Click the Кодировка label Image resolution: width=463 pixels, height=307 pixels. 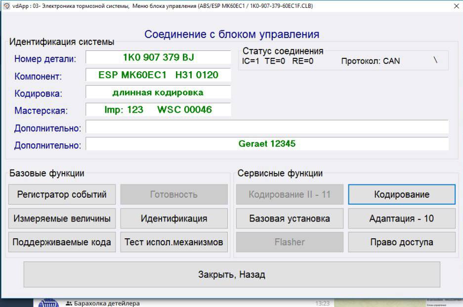pyautogui.click(x=39, y=93)
